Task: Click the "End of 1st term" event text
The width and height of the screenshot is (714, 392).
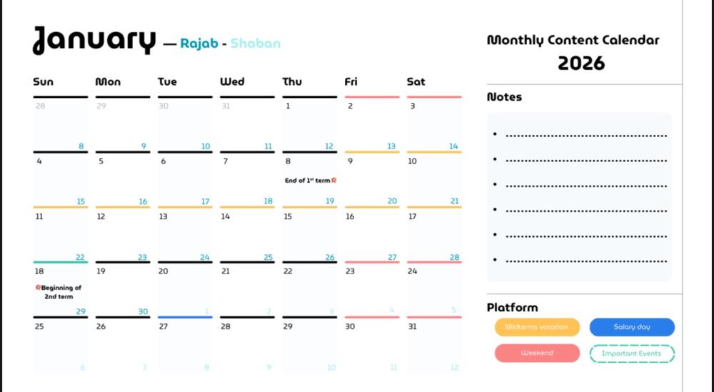Action: (x=308, y=181)
